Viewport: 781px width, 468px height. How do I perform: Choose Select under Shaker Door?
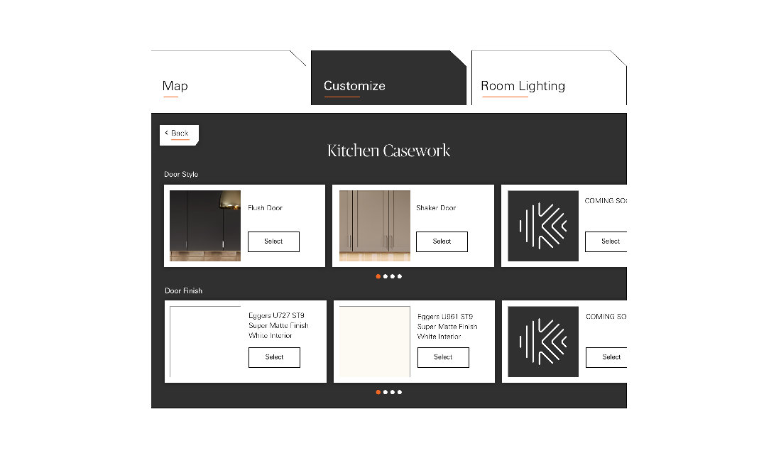coord(442,241)
